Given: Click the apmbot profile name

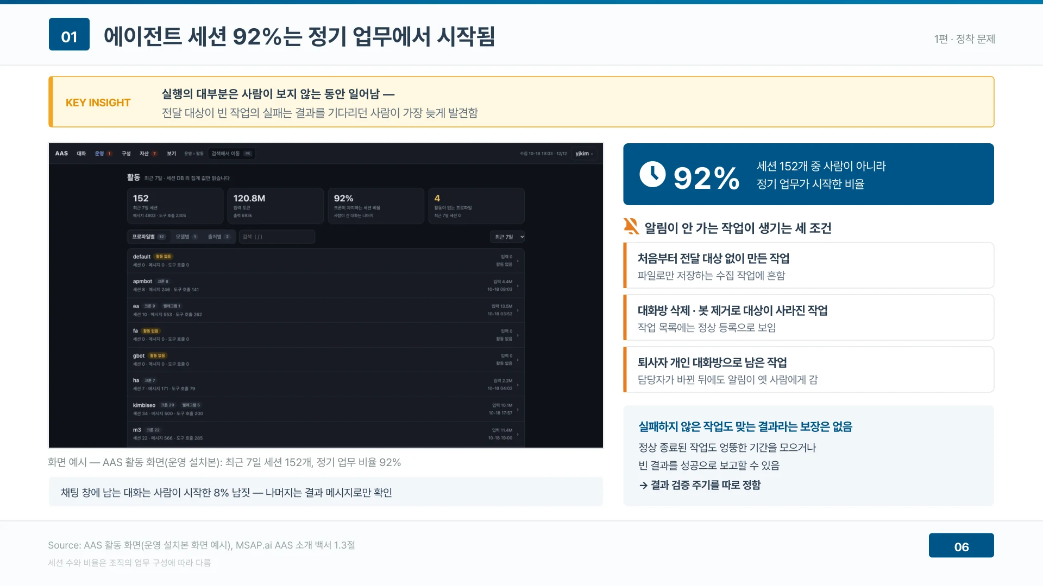Looking at the screenshot, I should click(142, 282).
